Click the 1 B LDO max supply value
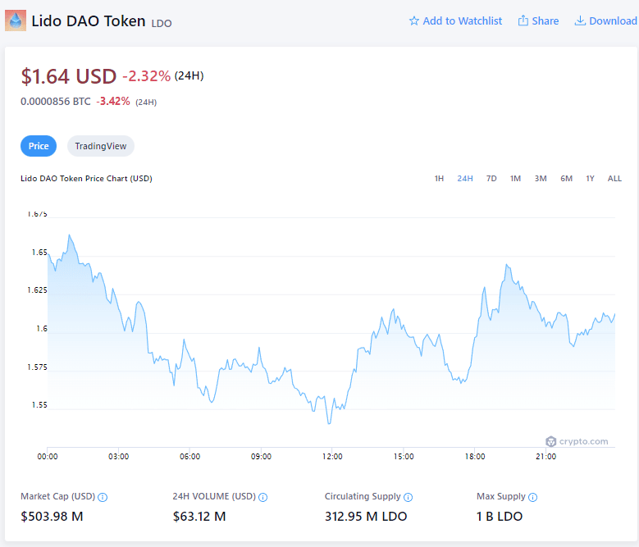Image resolution: width=639 pixels, height=547 pixels. tap(500, 517)
